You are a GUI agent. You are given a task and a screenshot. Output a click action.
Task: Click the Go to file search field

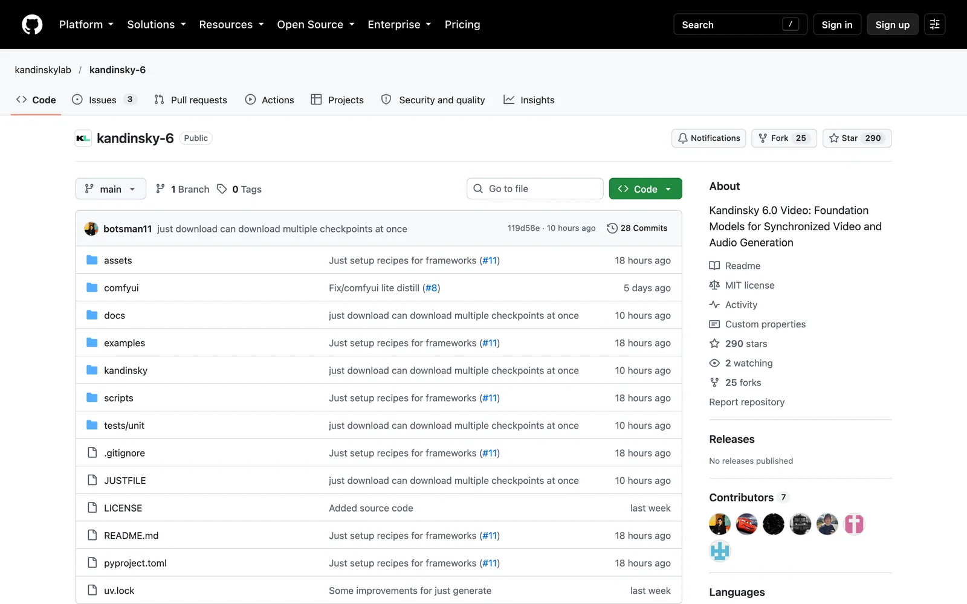click(535, 189)
